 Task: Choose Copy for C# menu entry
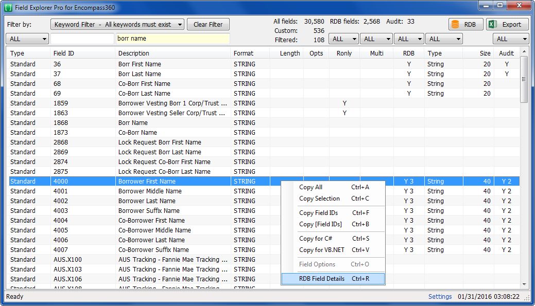333,239
